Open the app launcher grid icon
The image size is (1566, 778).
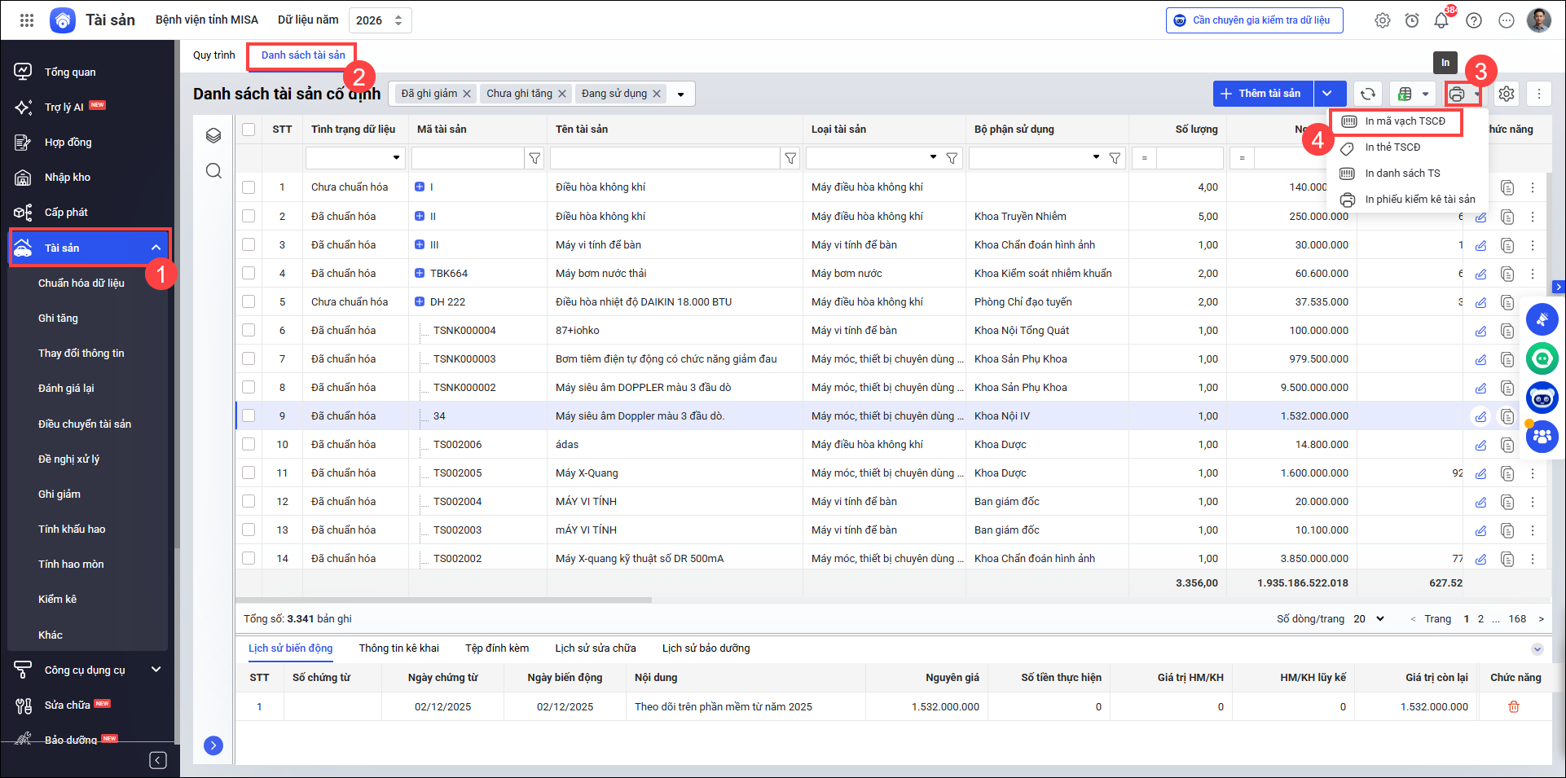[27, 20]
